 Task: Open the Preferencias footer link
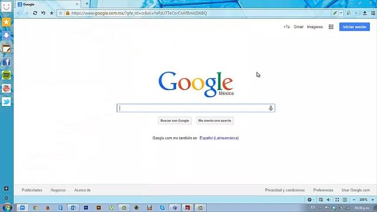coord(323,190)
